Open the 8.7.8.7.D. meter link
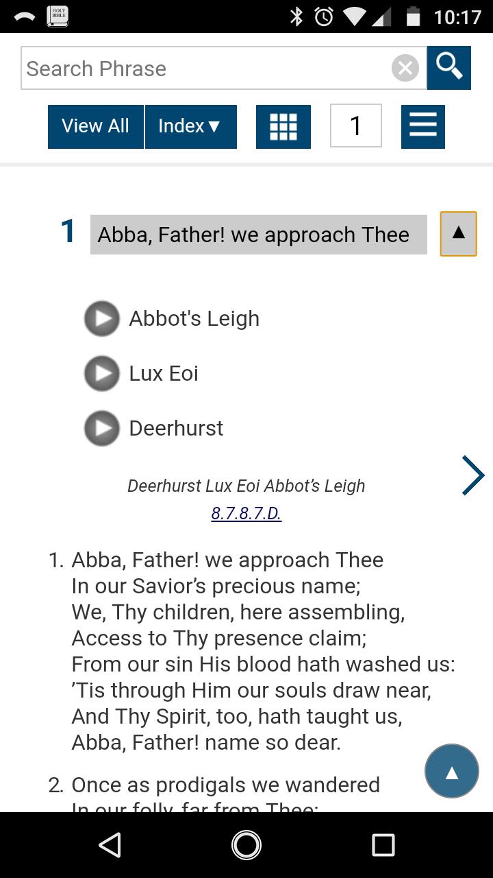493x878 pixels. pos(246,513)
